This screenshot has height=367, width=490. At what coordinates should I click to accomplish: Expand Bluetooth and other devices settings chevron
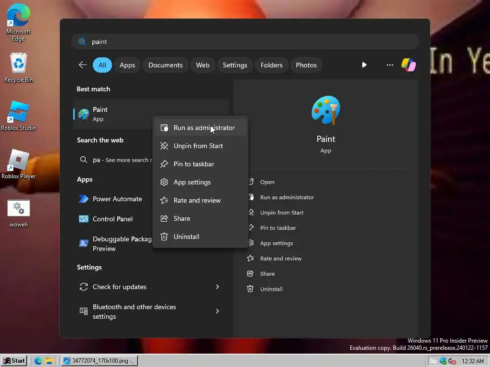point(218,311)
